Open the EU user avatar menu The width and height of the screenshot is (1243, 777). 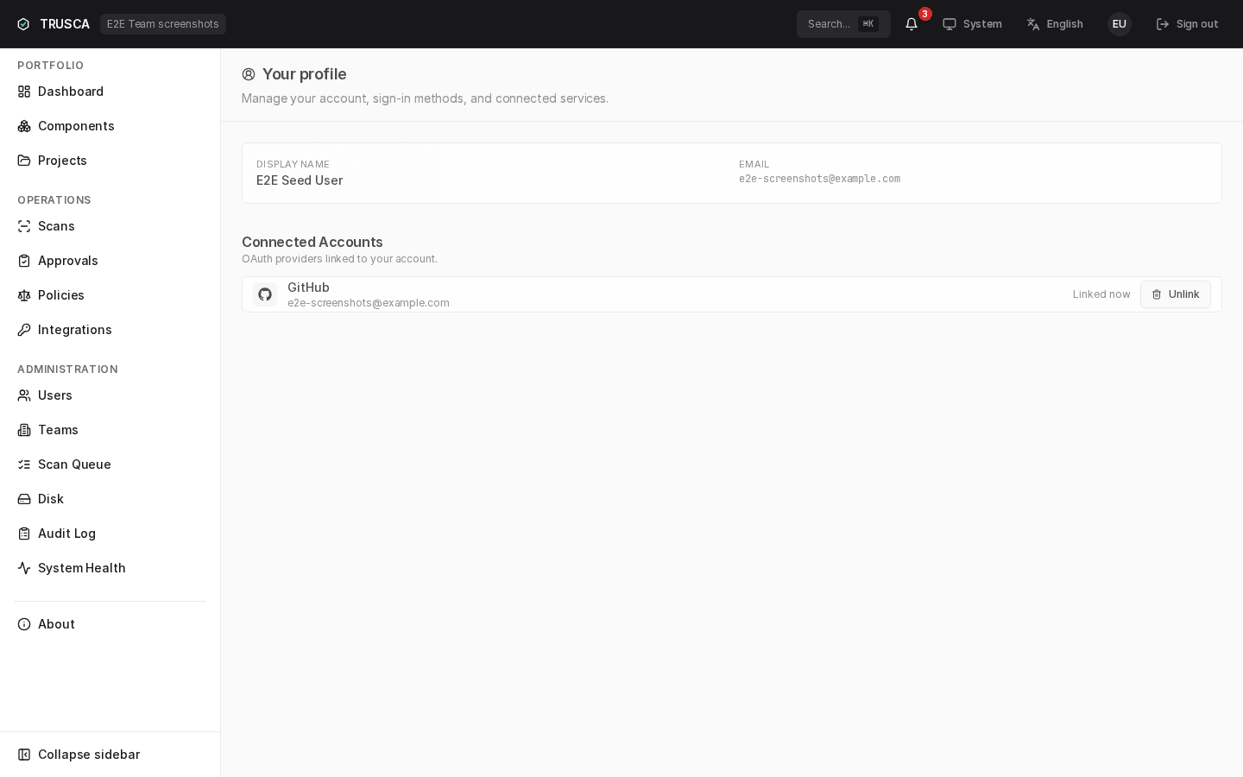coord(1120,24)
